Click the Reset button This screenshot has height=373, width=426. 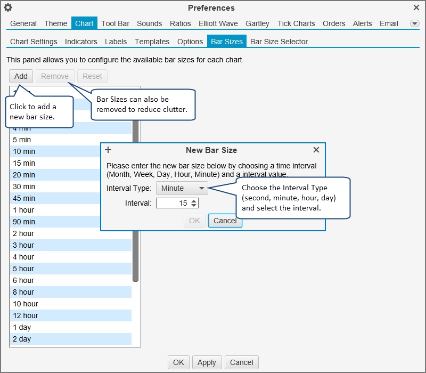(x=92, y=76)
